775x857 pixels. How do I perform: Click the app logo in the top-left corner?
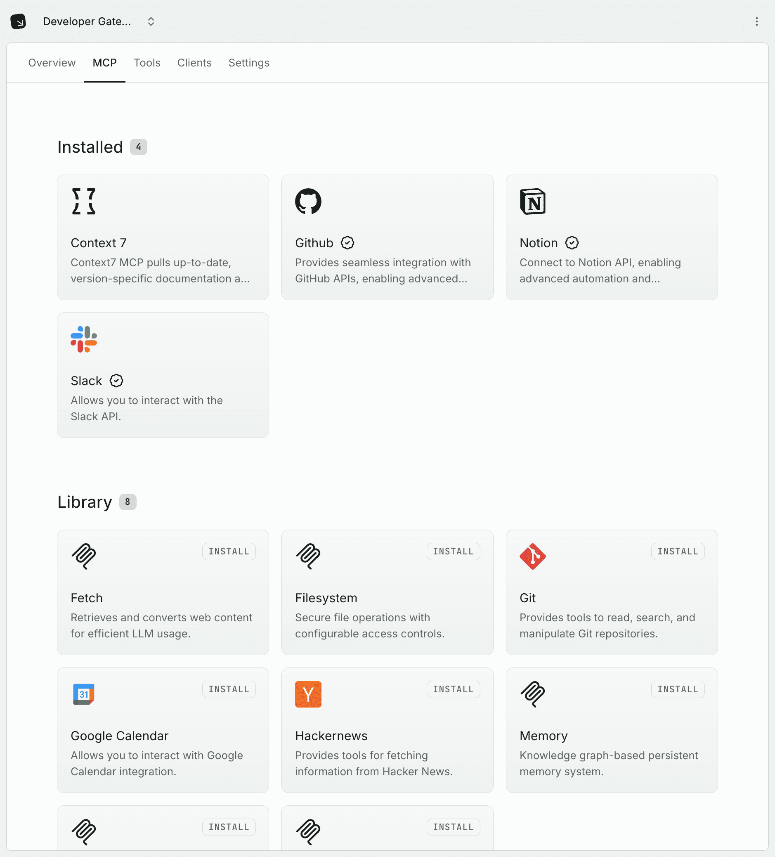point(19,21)
